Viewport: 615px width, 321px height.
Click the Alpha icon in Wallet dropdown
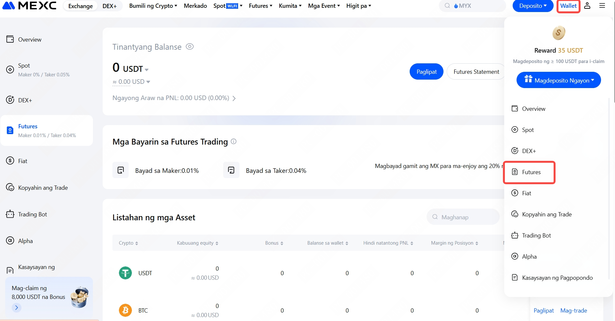(515, 256)
